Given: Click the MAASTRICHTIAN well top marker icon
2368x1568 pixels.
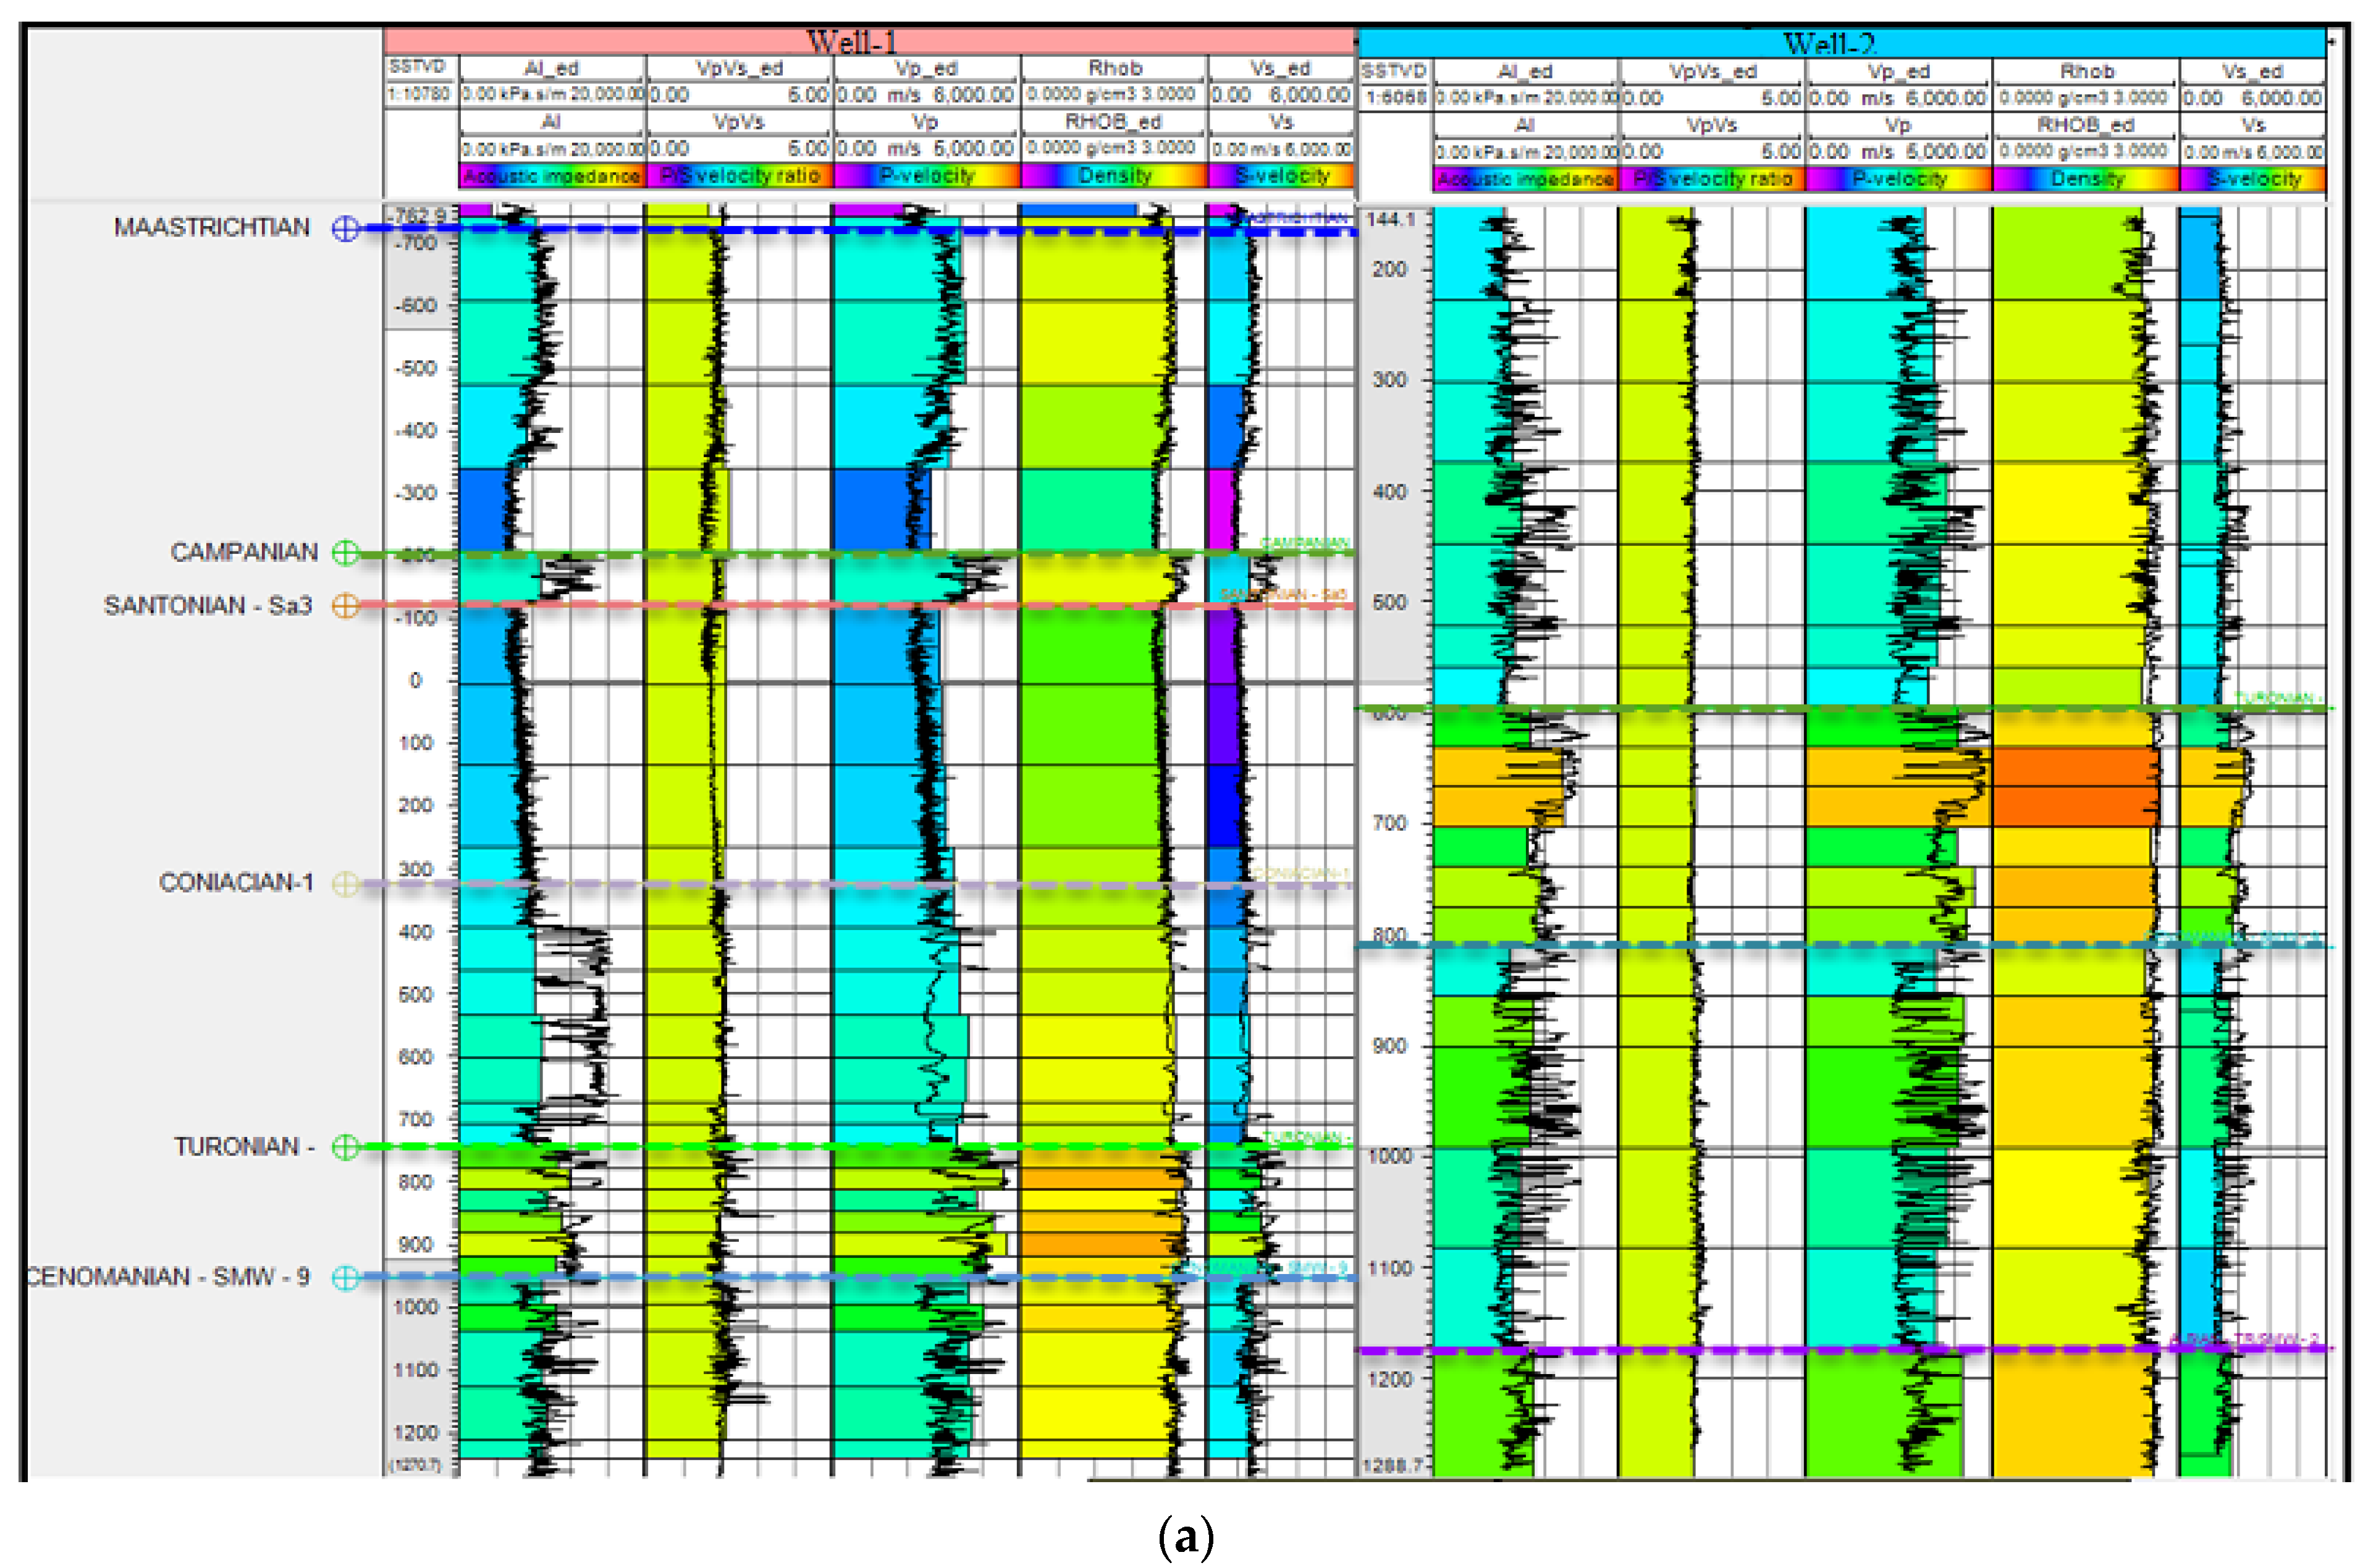Looking at the screenshot, I should pos(345,228).
